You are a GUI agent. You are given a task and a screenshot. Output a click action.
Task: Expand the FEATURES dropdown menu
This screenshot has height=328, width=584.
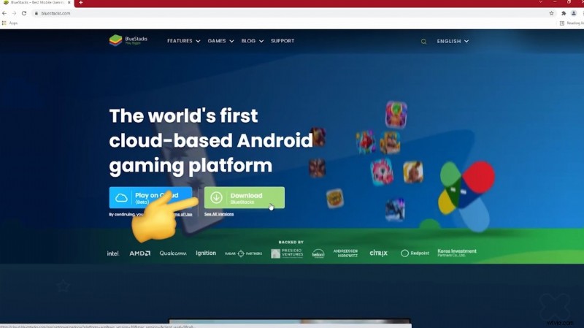183,41
